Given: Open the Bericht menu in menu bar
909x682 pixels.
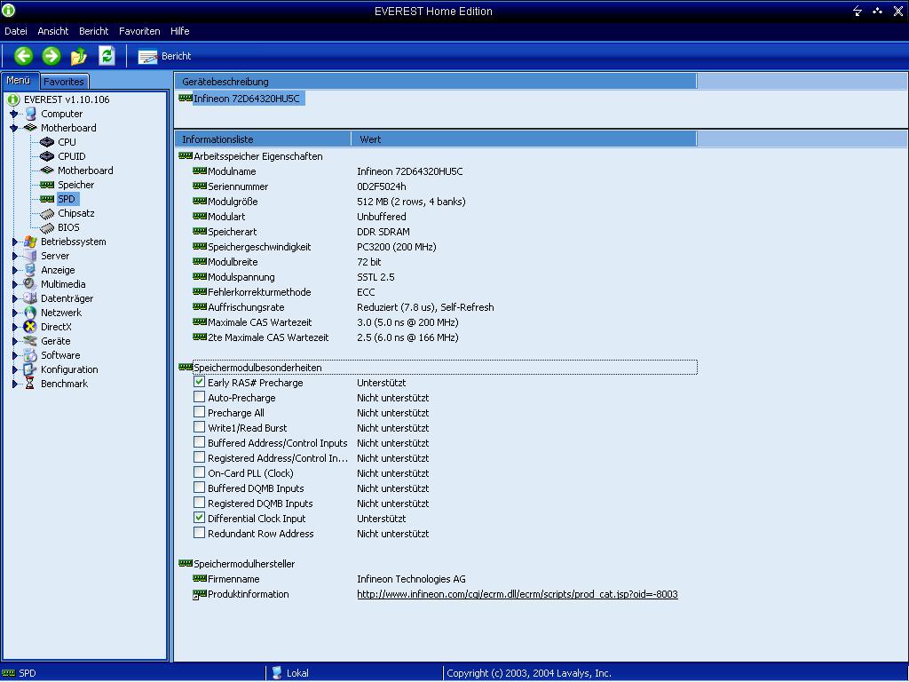Looking at the screenshot, I should [x=94, y=31].
